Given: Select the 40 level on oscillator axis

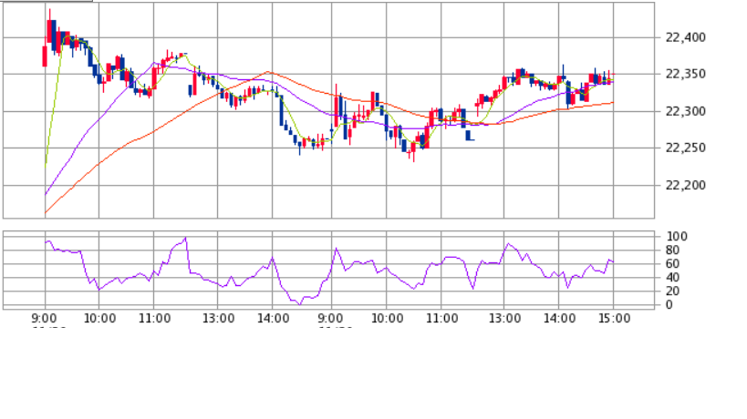Looking at the screenshot, I should tap(671, 277).
